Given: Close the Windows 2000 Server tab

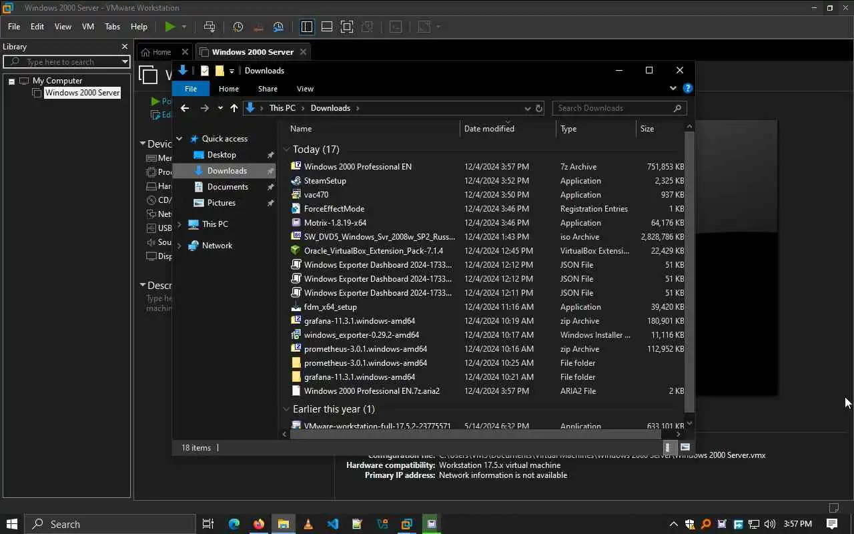Looking at the screenshot, I should 303,52.
